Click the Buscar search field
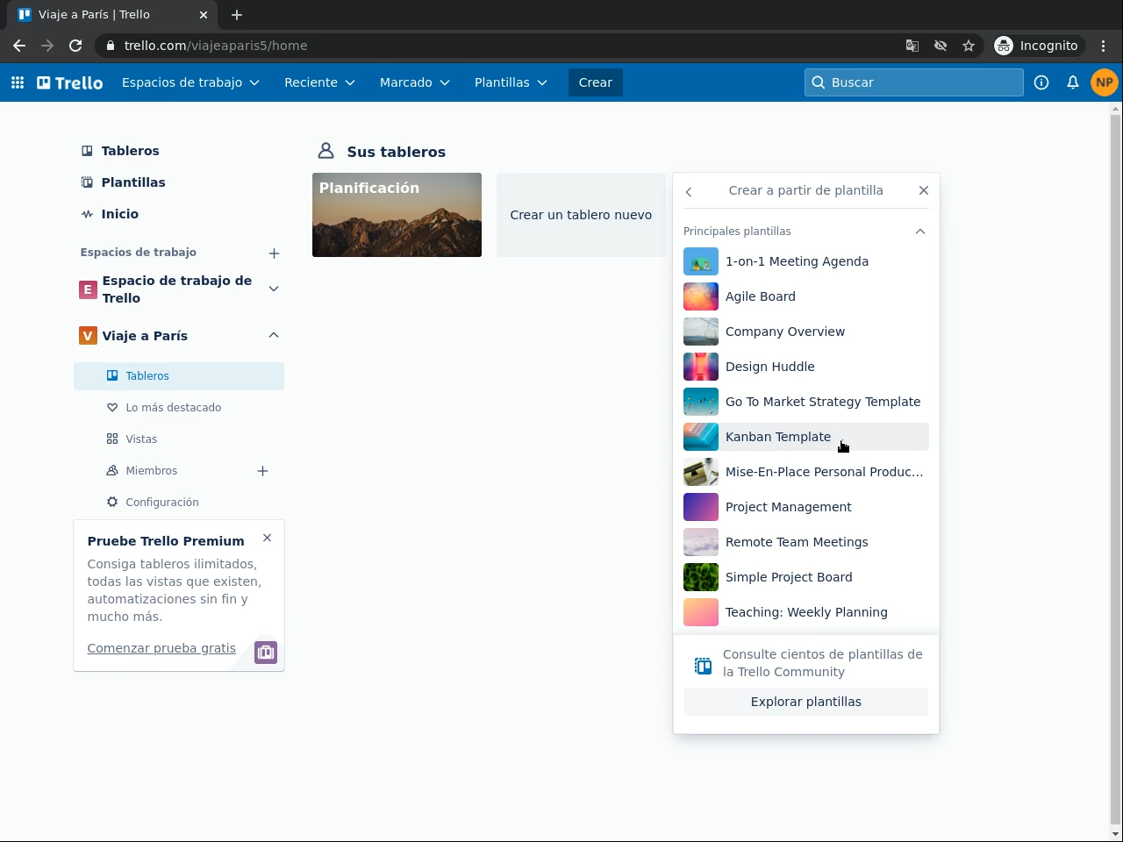Viewport: 1123px width, 842px height. click(913, 82)
